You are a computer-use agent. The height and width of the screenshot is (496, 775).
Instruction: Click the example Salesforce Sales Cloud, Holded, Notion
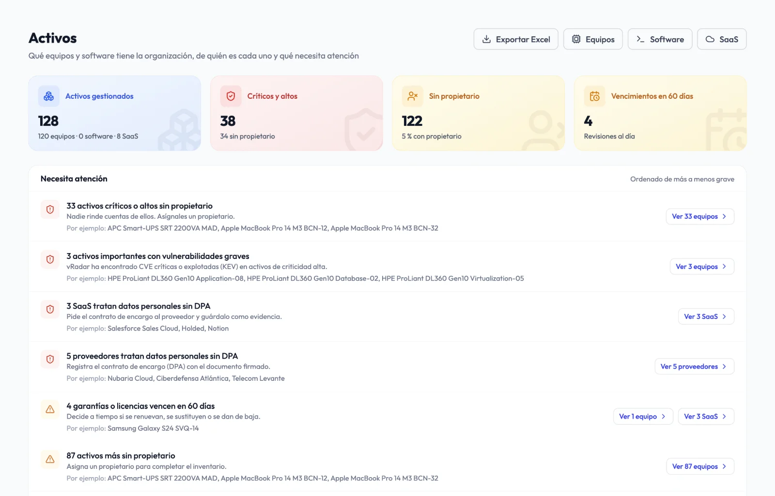pos(168,329)
